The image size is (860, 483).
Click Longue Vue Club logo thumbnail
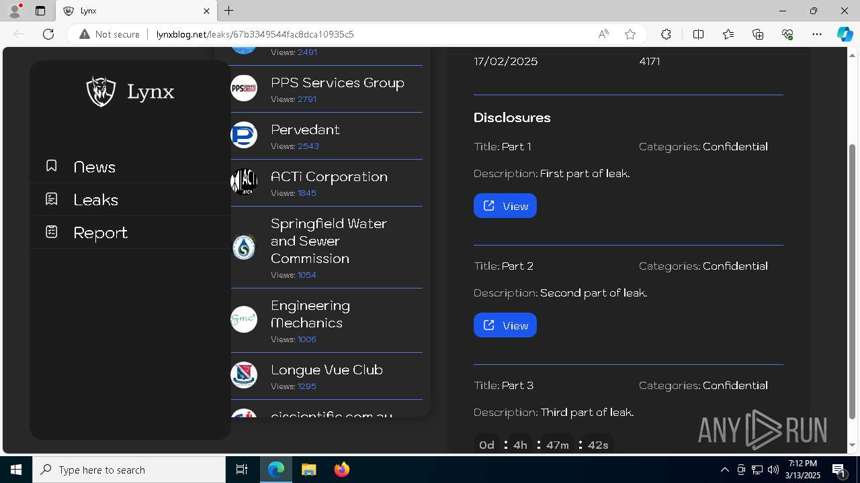click(244, 375)
